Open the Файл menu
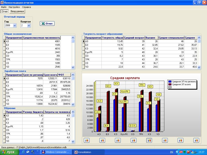The width and height of the screenshot is (207, 155). point(4,7)
